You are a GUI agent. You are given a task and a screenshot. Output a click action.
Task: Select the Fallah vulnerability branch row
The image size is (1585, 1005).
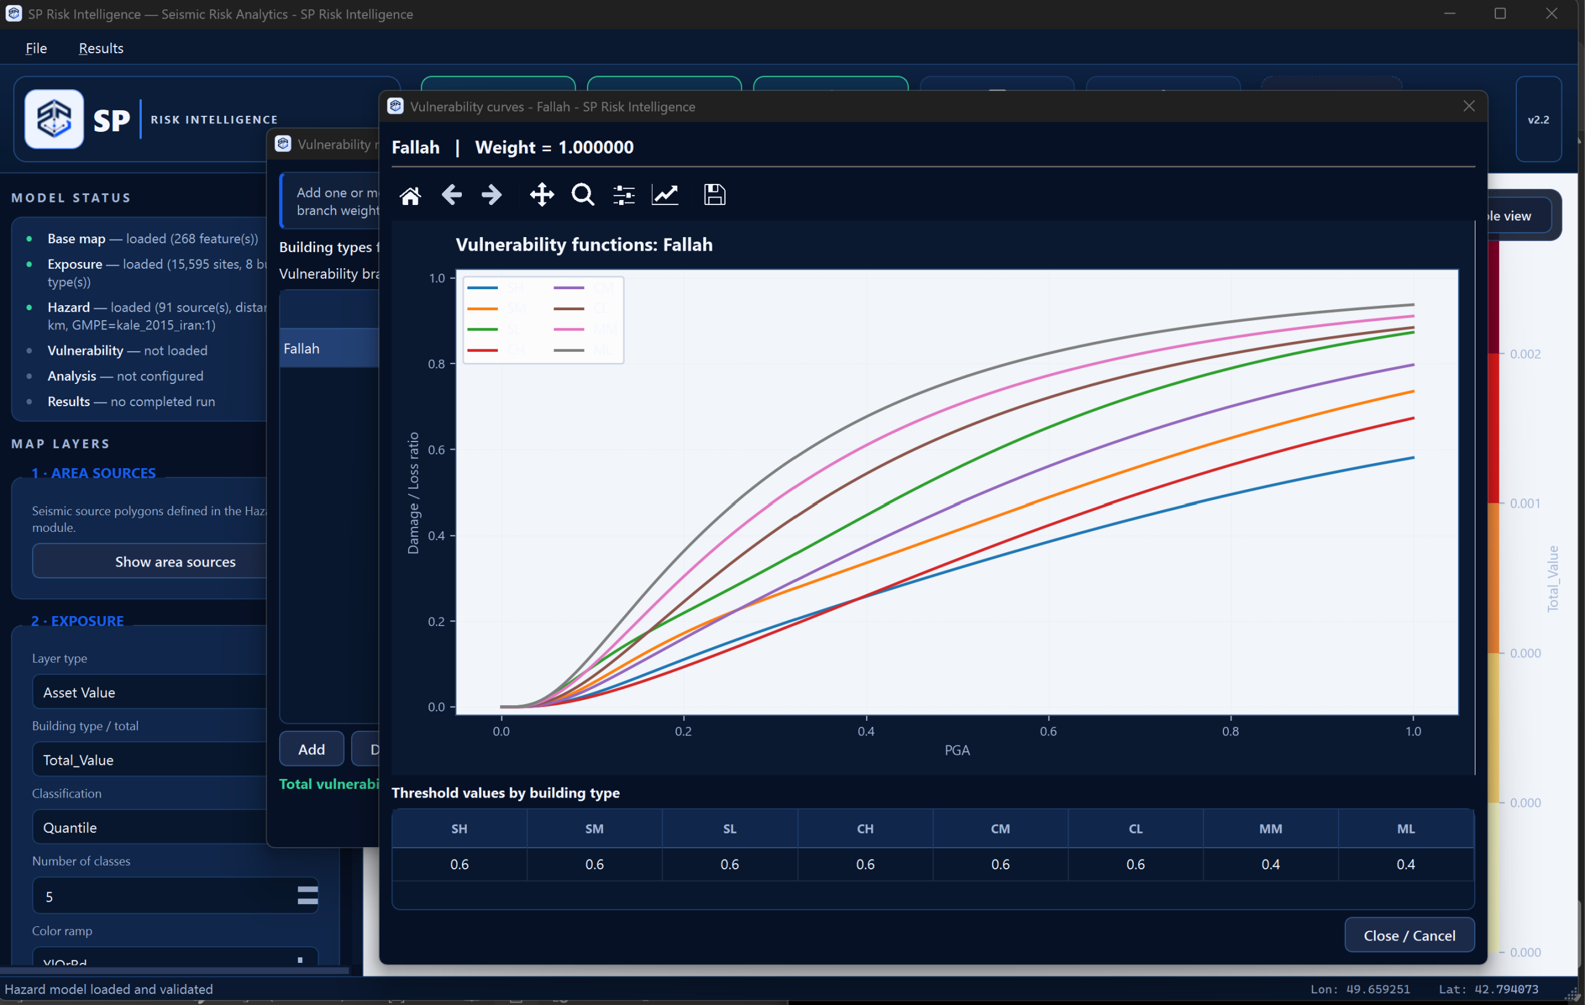pyautogui.click(x=329, y=348)
